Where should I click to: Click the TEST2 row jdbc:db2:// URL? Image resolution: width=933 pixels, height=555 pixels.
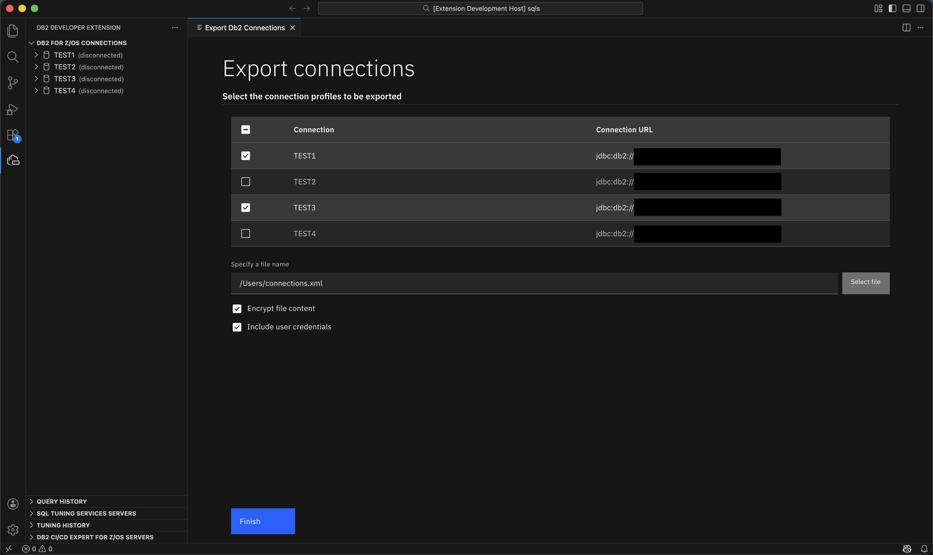click(614, 182)
